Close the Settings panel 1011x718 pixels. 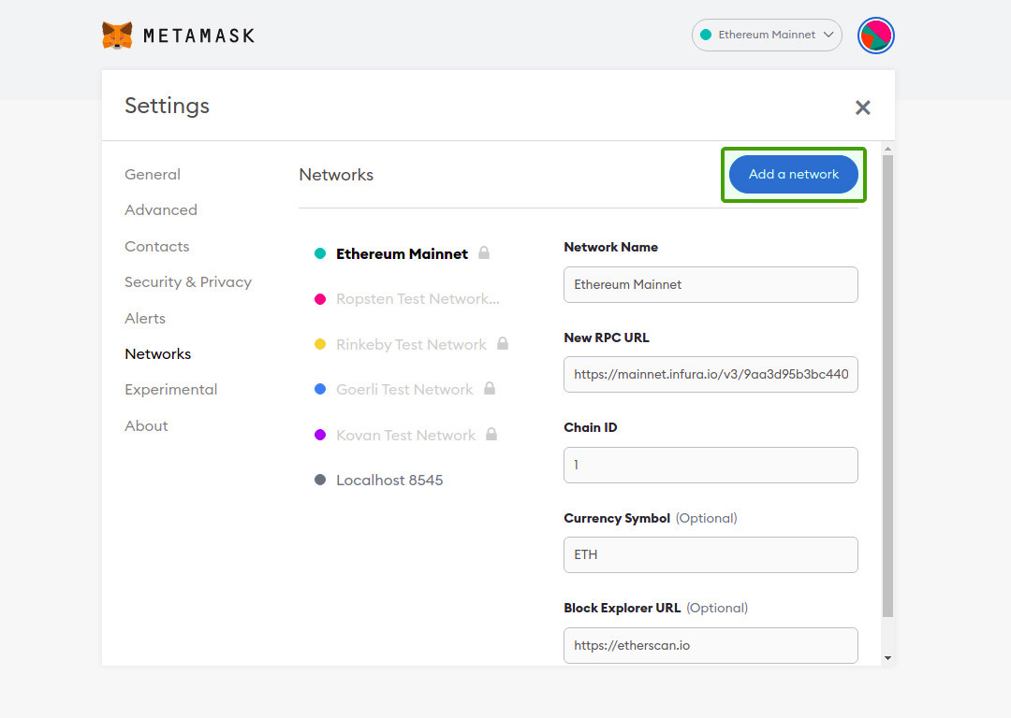tap(863, 108)
